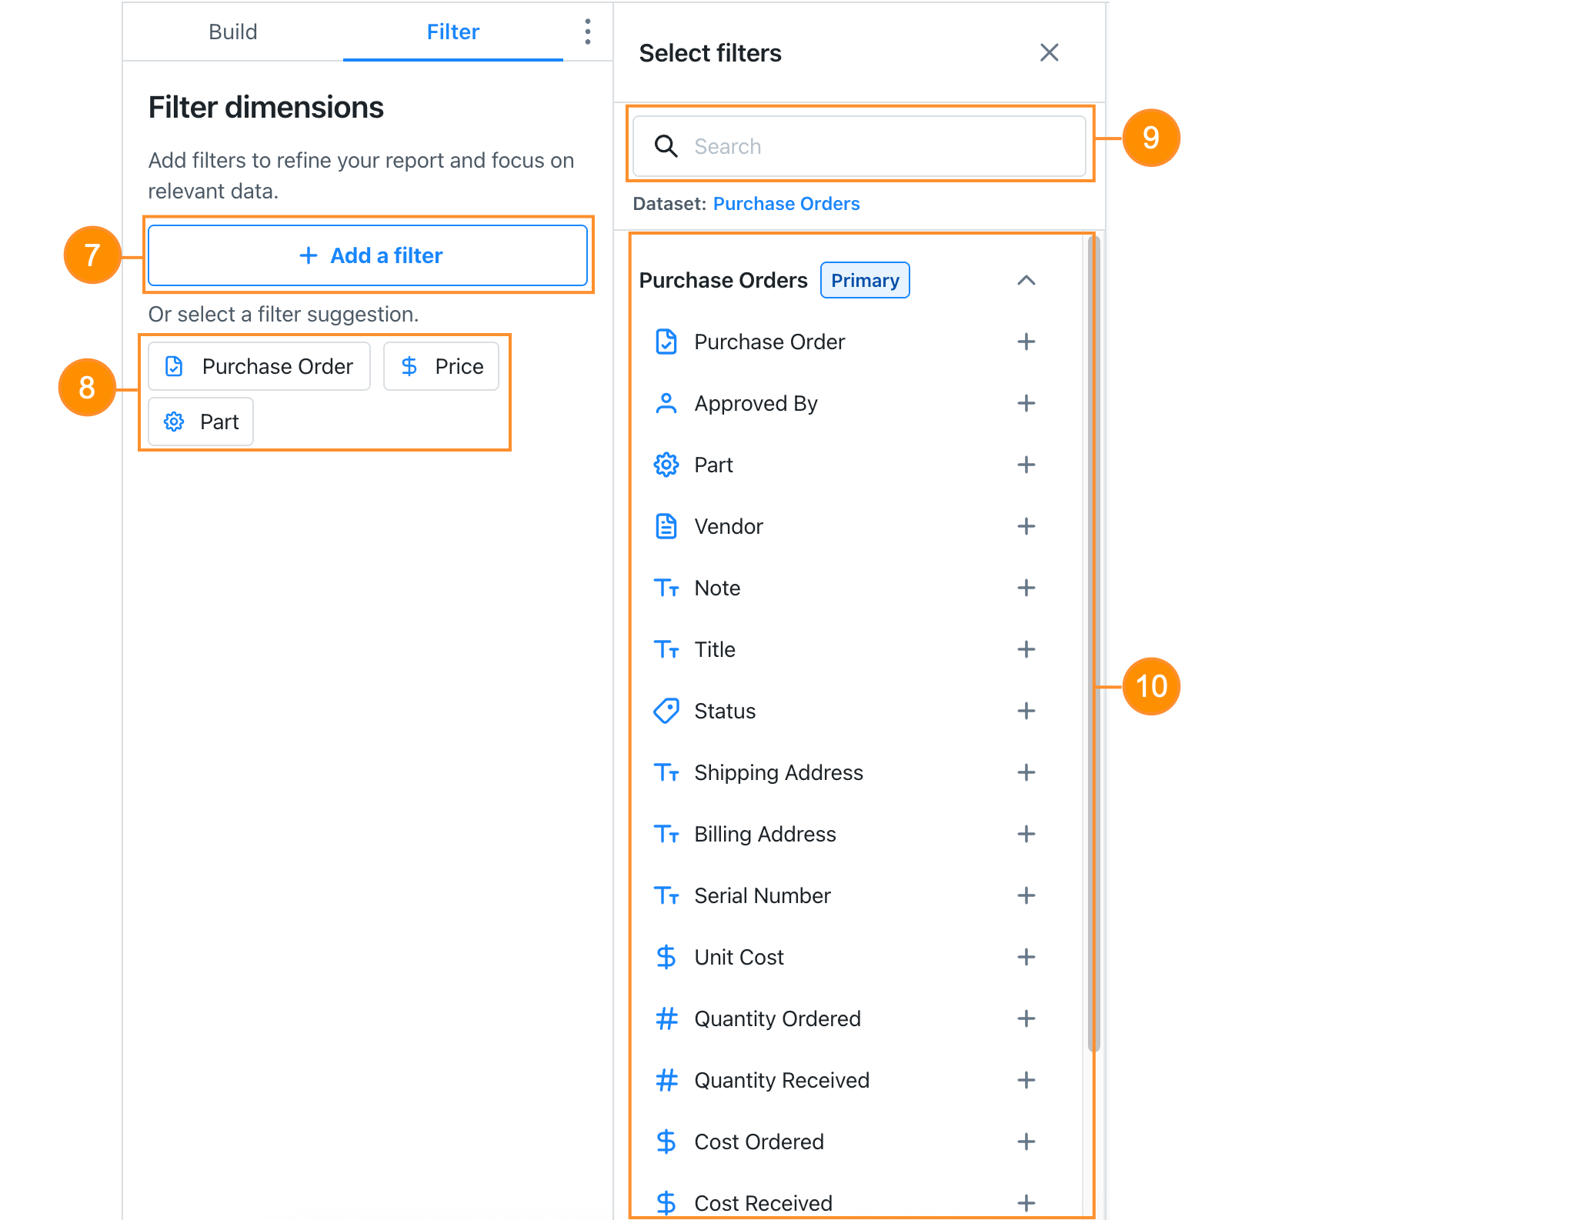The image size is (1582, 1220).
Task: Expand the Title field options
Action: point(1026,649)
